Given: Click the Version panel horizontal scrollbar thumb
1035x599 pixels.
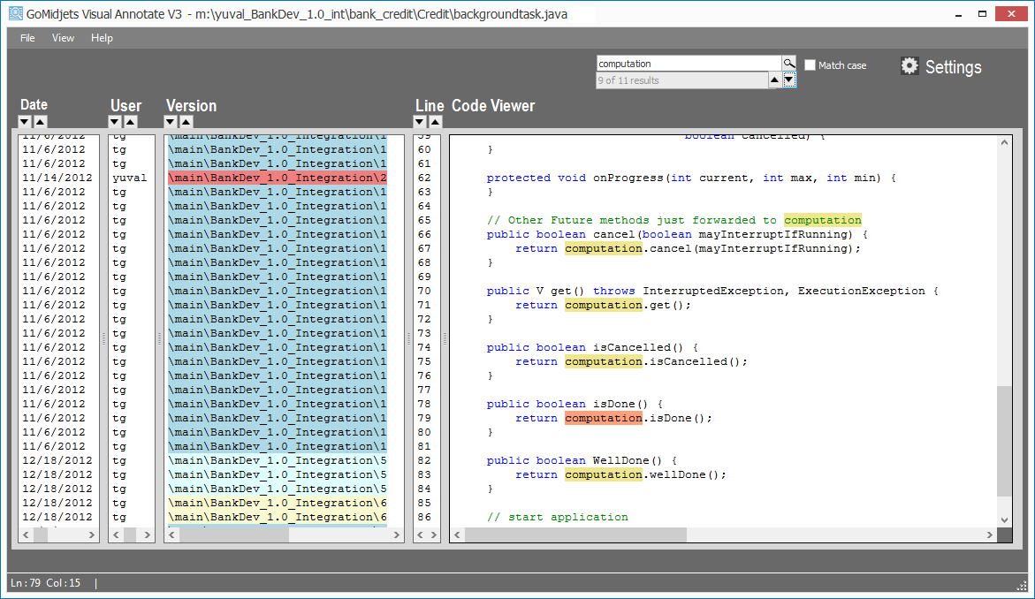Looking at the screenshot, I should click(233, 535).
